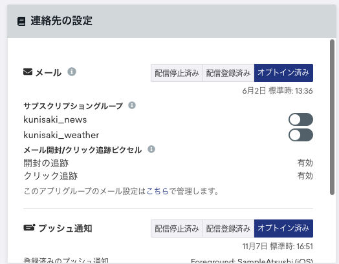Set email status to 配信停止済み
The width and height of the screenshot is (339, 264).
coord(177,73)
